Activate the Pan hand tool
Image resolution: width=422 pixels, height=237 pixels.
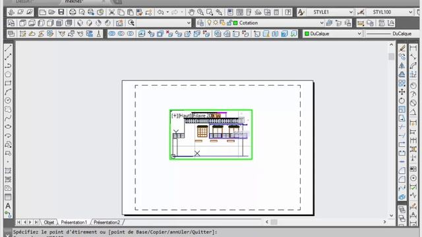pyautogui.click(x=191, y=12)
